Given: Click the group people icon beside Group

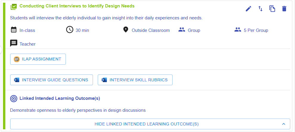Looking at the screenshot, I should pos(181,30).
